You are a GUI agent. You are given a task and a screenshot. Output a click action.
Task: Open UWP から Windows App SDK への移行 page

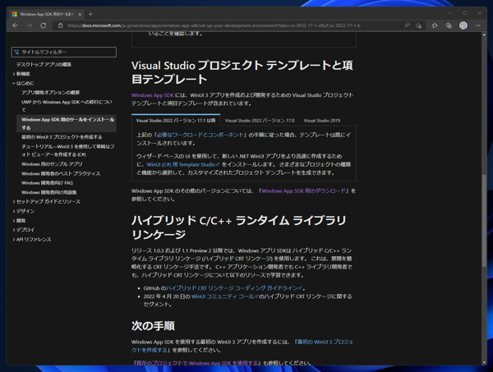click(x=67, y=106)
